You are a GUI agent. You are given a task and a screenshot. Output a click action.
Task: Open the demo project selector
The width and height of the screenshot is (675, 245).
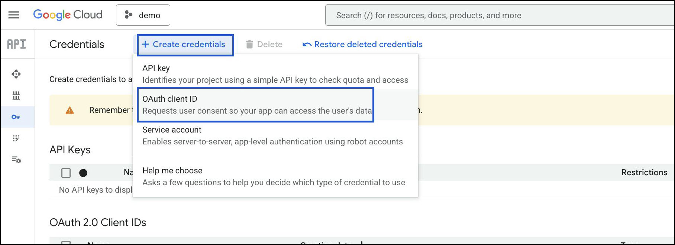pyautogui.click(x=143, y=15)
